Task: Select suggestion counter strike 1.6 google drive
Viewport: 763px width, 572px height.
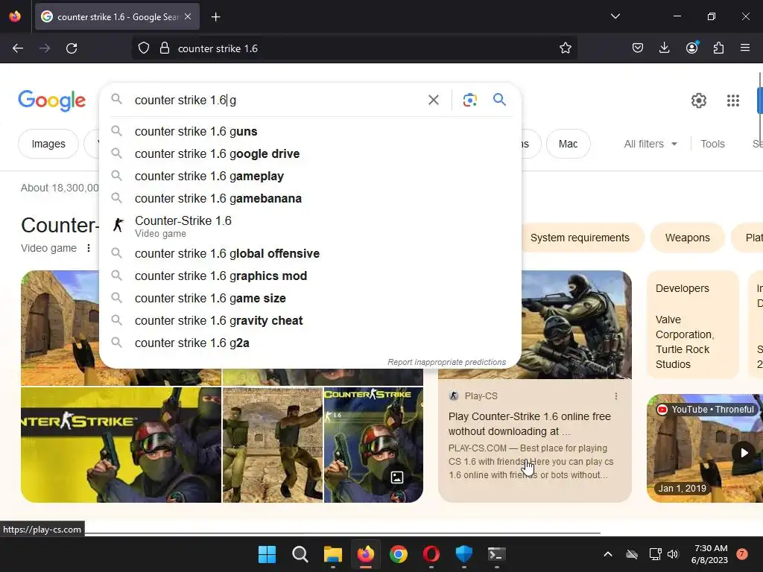Action: (310, 153)
